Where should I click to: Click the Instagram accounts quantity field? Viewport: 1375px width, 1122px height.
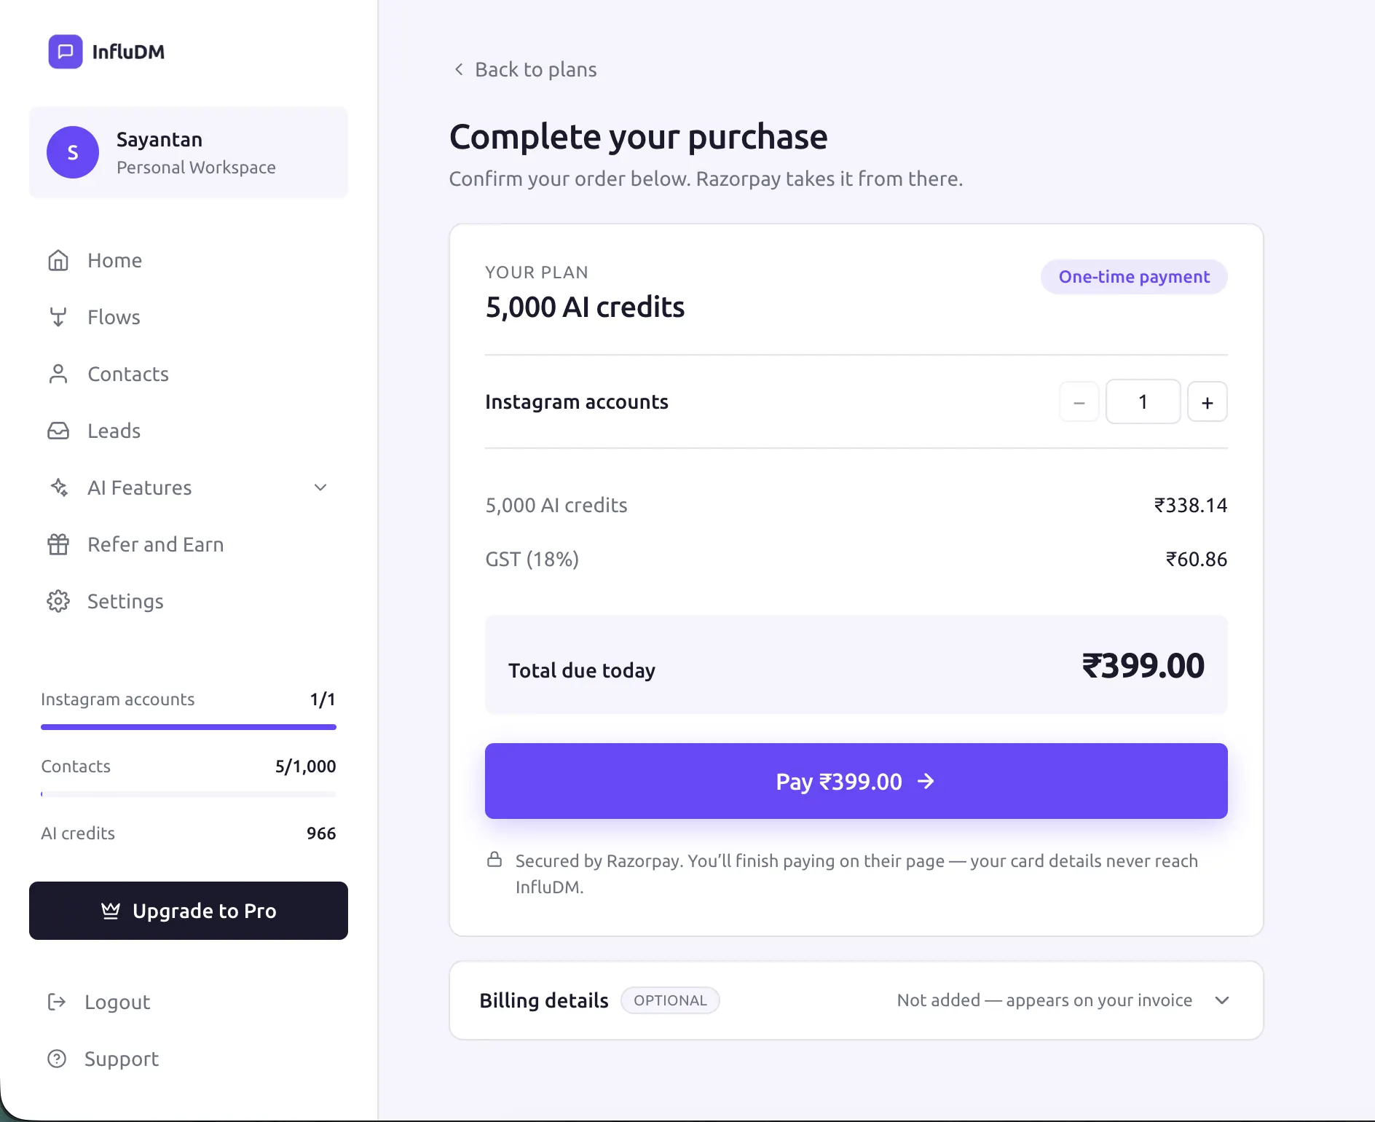[x=1143, y=401]
